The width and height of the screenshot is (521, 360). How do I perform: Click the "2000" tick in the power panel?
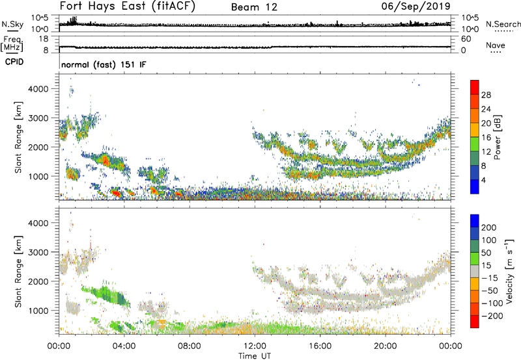[38, 147]
